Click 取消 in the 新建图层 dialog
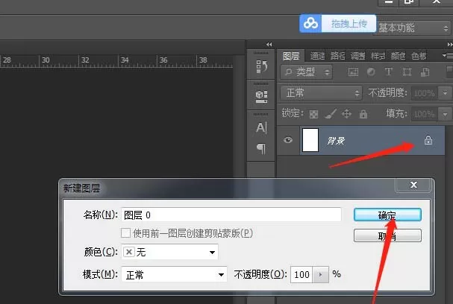 [x=387, y=235]
